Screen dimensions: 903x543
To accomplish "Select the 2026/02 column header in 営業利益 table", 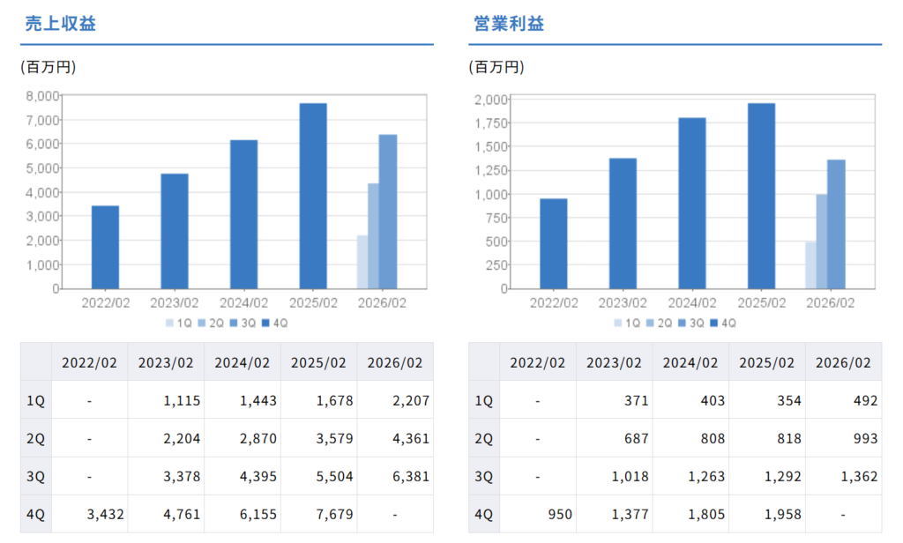I will [843, 362].
